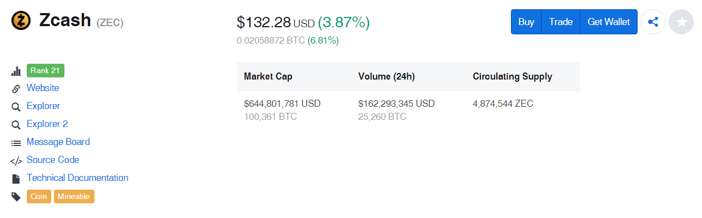702x218 pixels.
Task: Open the Trade button
Action: click(x=561, y=22)
